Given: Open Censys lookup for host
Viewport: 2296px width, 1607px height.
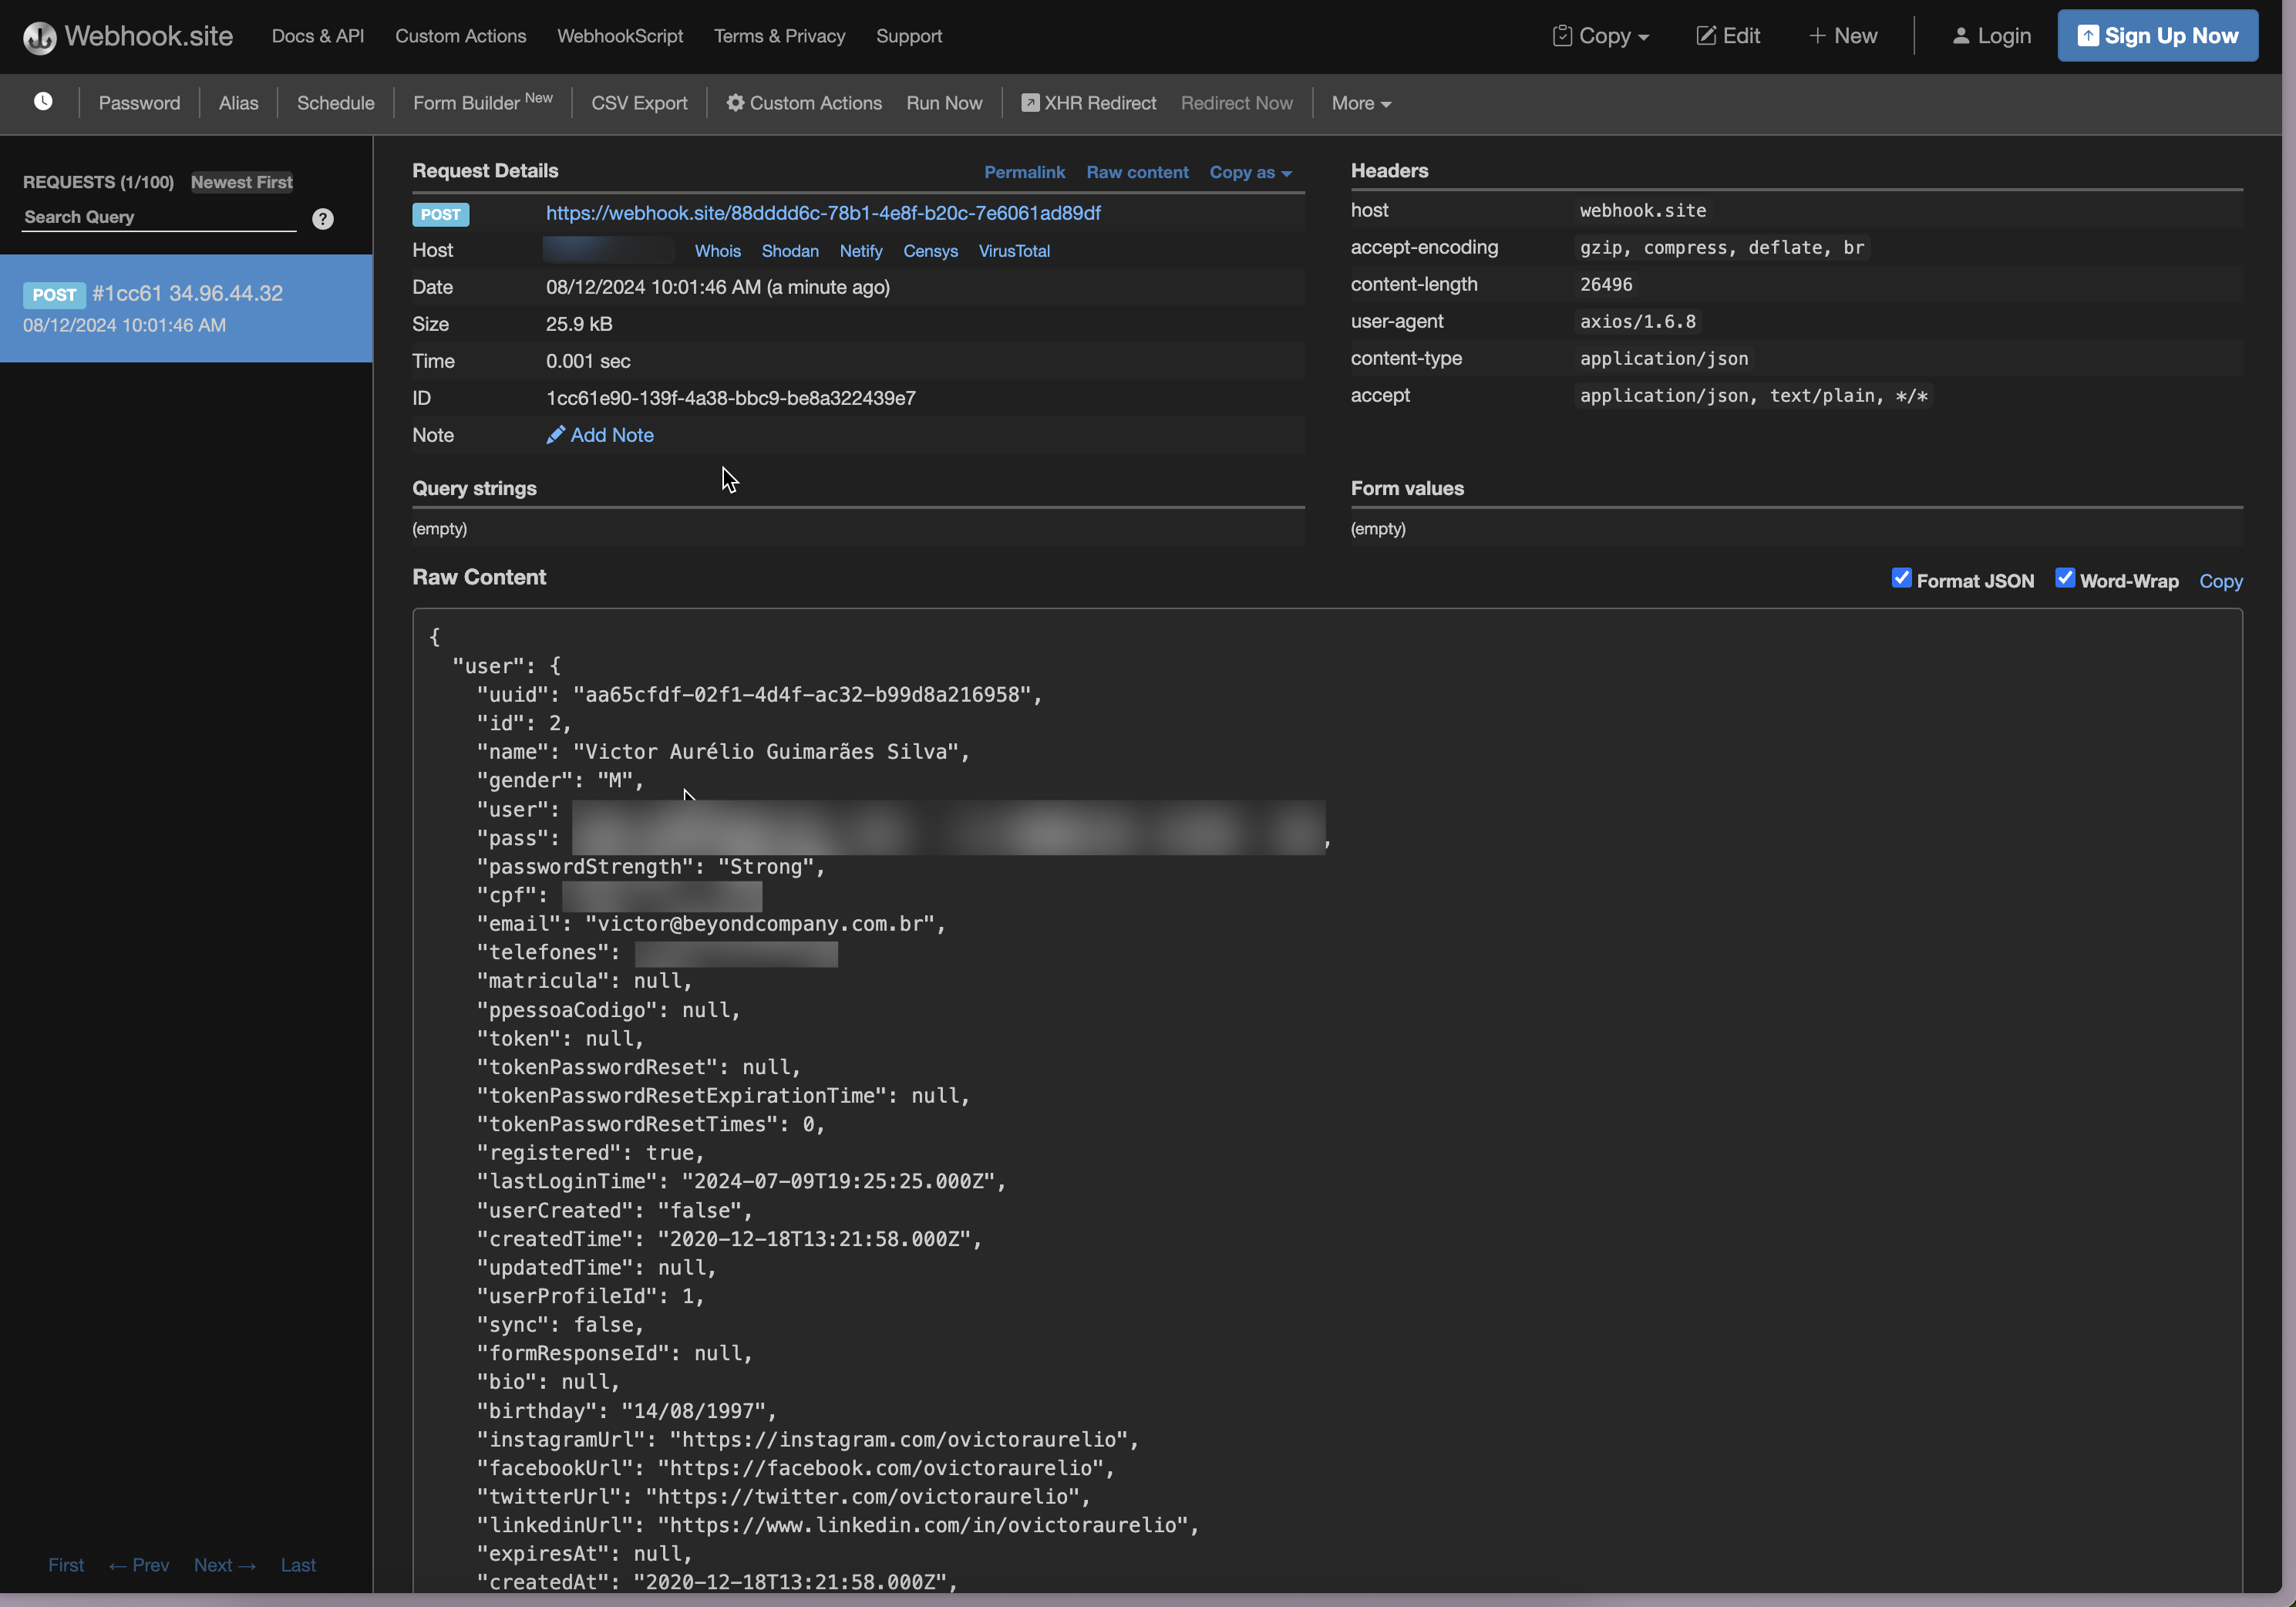Looking at the screenshot, I should tap(930, 251).
